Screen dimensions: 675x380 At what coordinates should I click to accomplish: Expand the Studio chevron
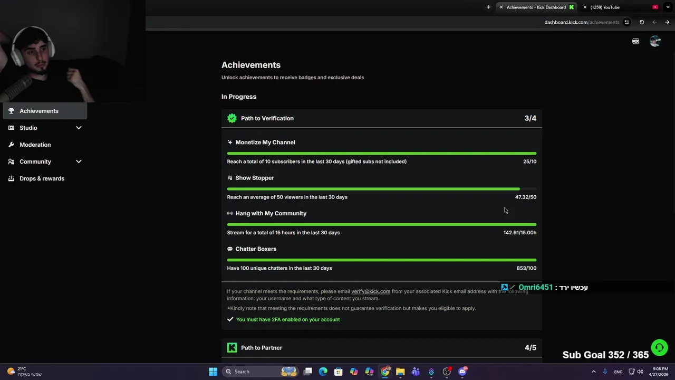coord(79,128)
